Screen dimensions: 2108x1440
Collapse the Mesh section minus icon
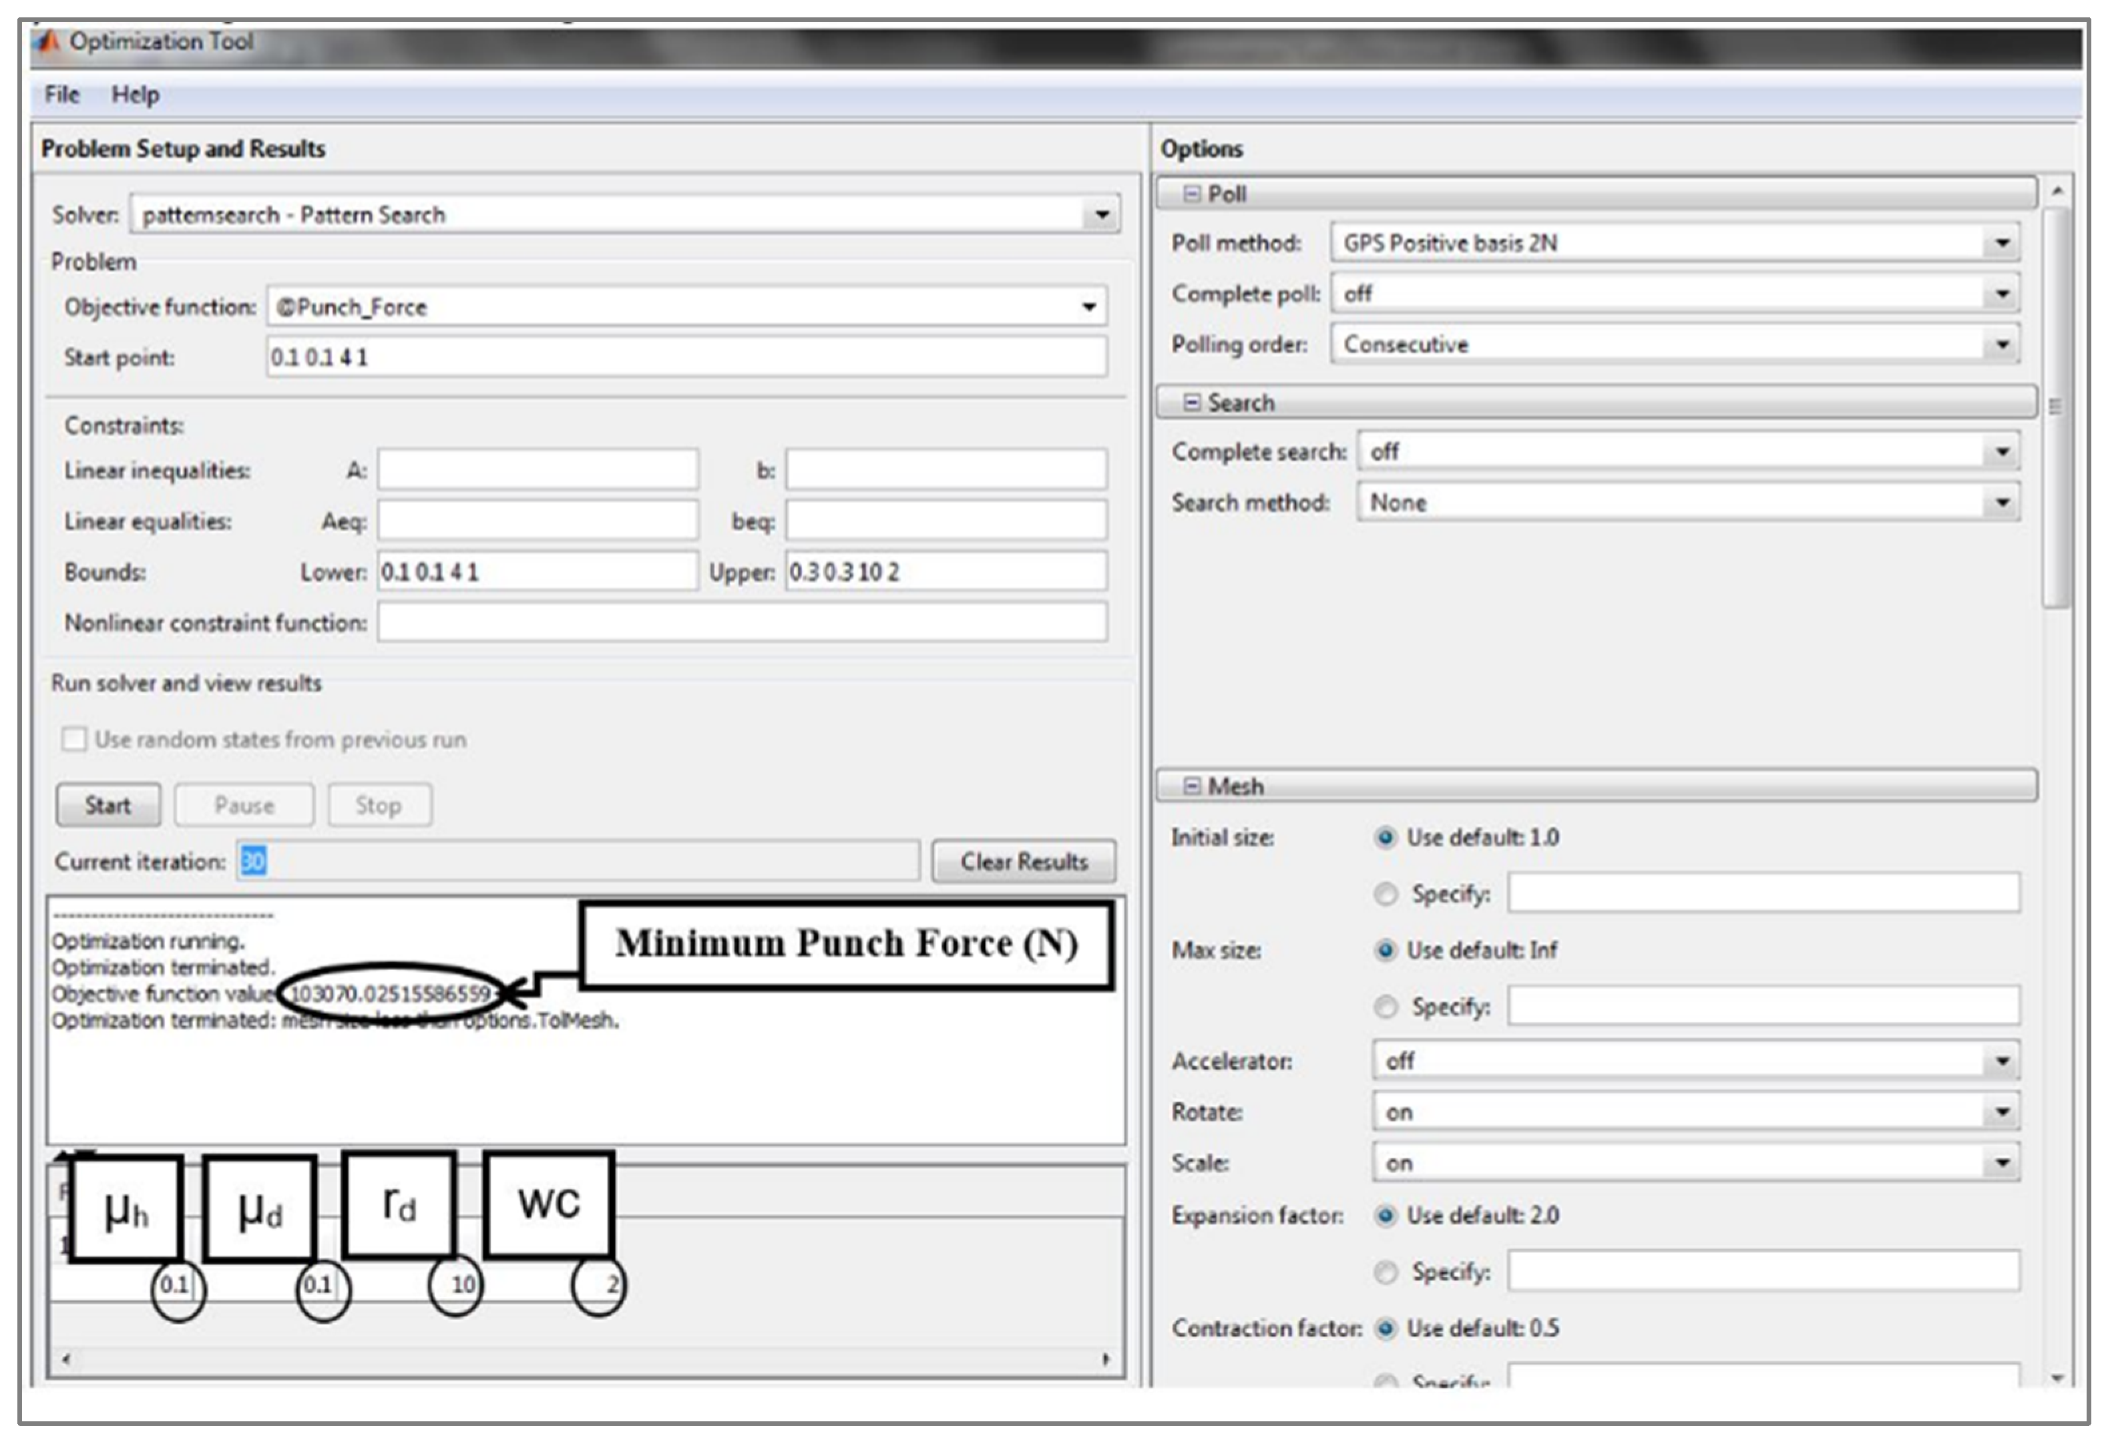pyautogui.click(x=1192, y=786)
